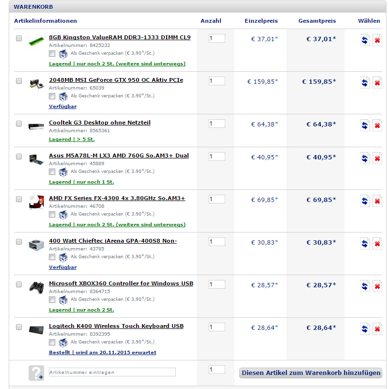Remove AMD FX-4300 from cart
This screenshot has width=388, height=389.
point(377,201)
